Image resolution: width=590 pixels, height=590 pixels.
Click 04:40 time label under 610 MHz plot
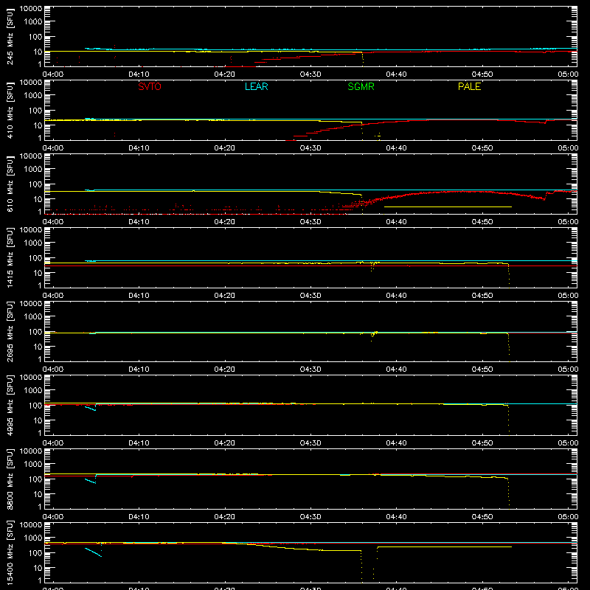(x=396, y=222)
